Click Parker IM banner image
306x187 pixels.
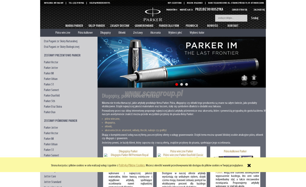(182, 62)
